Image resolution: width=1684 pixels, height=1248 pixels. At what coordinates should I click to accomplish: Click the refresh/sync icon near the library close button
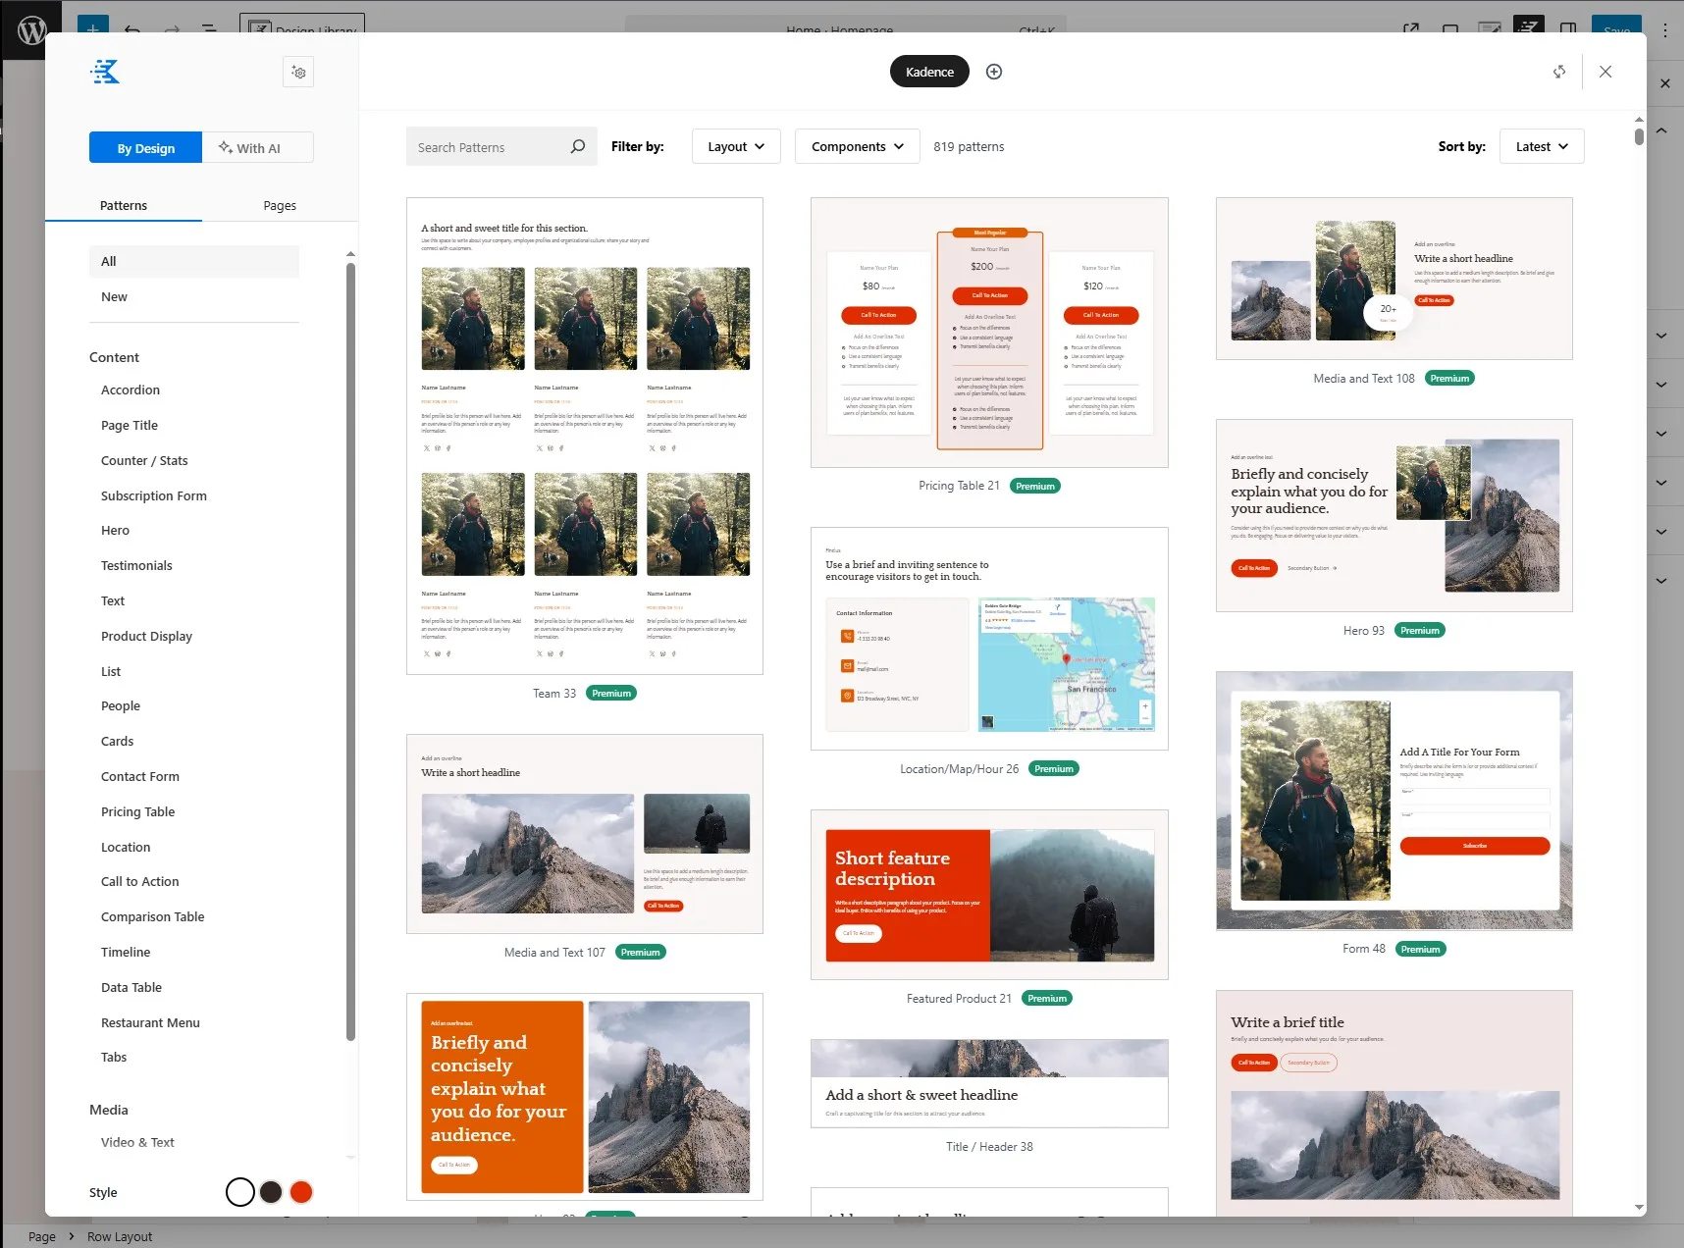(x=1559, y=72)
